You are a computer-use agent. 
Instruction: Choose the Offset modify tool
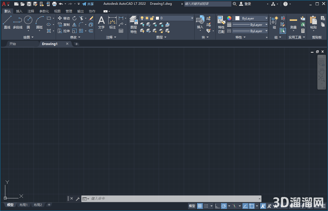[91, 31]
